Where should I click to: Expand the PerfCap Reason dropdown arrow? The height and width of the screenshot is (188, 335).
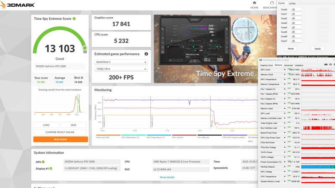click(285, 167)
